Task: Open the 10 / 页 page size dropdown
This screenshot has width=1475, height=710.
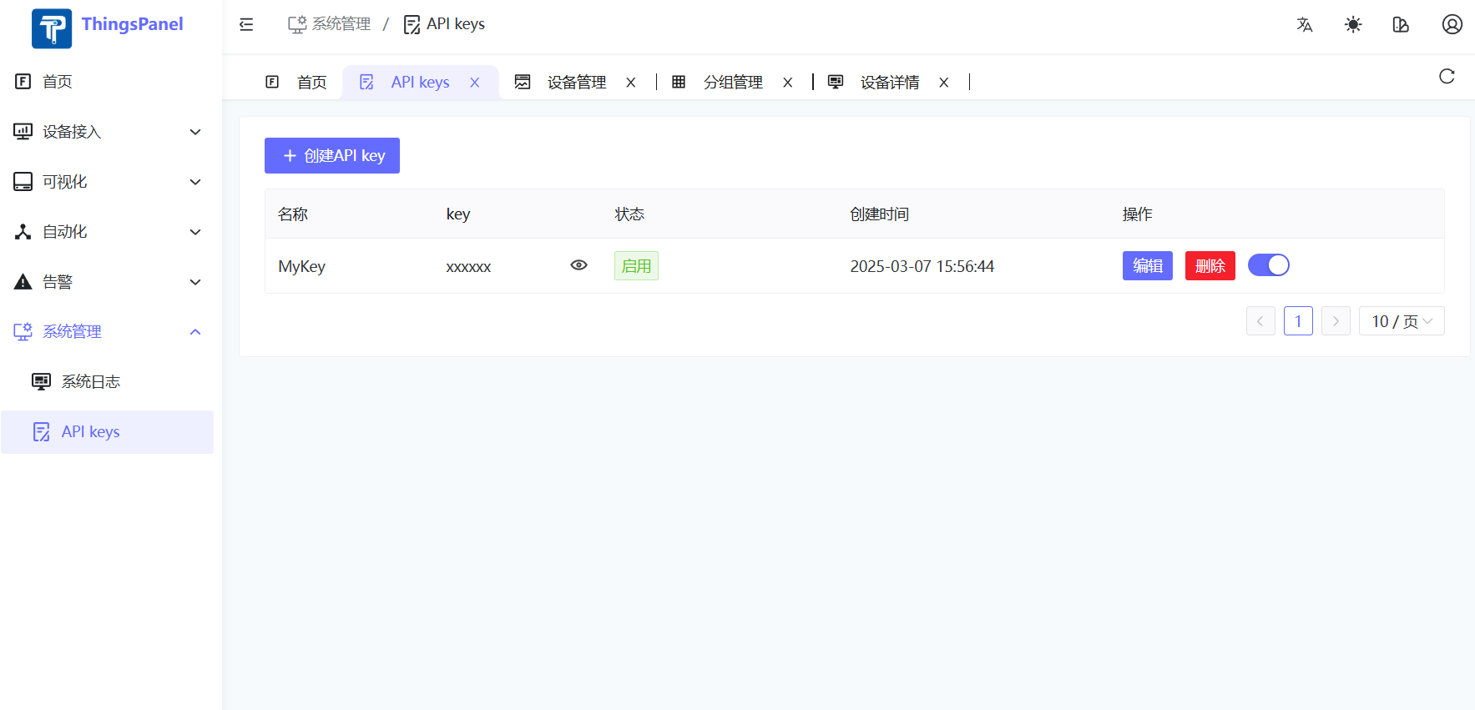Action: [1401, 321]
